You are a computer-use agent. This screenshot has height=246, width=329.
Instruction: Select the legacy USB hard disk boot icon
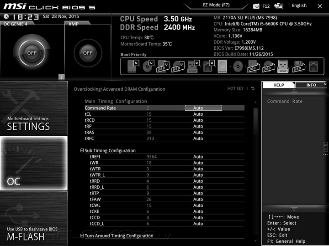[x=254, y=67]
